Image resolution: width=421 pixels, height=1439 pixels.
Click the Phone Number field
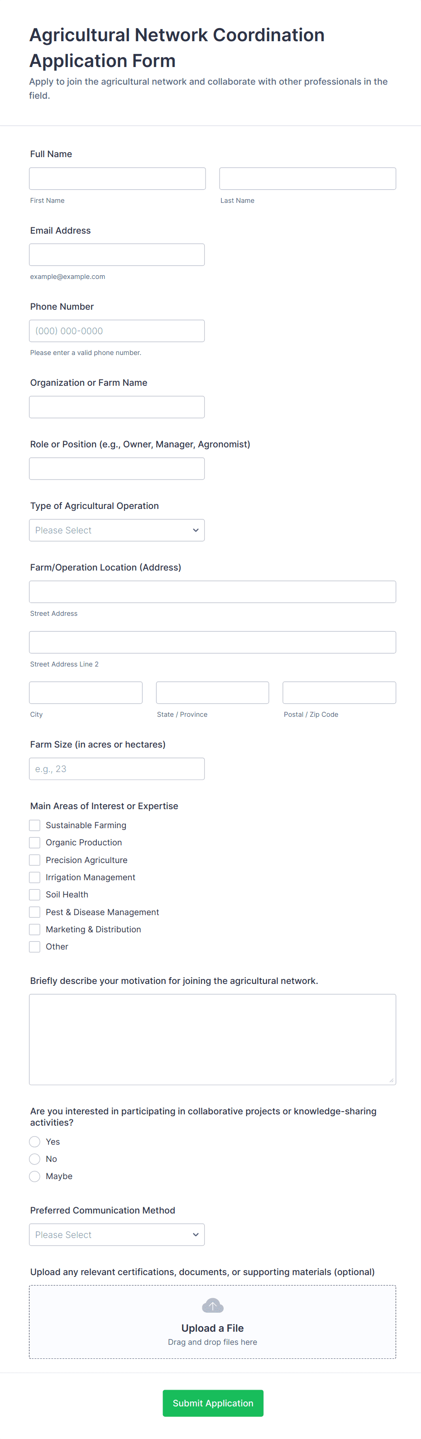click(x=117, y=331)
